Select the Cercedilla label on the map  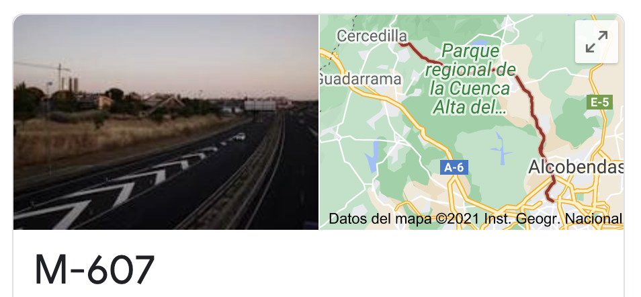click(x=372, y=36)
